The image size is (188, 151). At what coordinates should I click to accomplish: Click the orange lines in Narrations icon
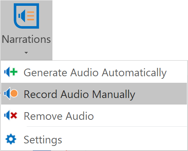pyautogui.click(x=31, y=16)
